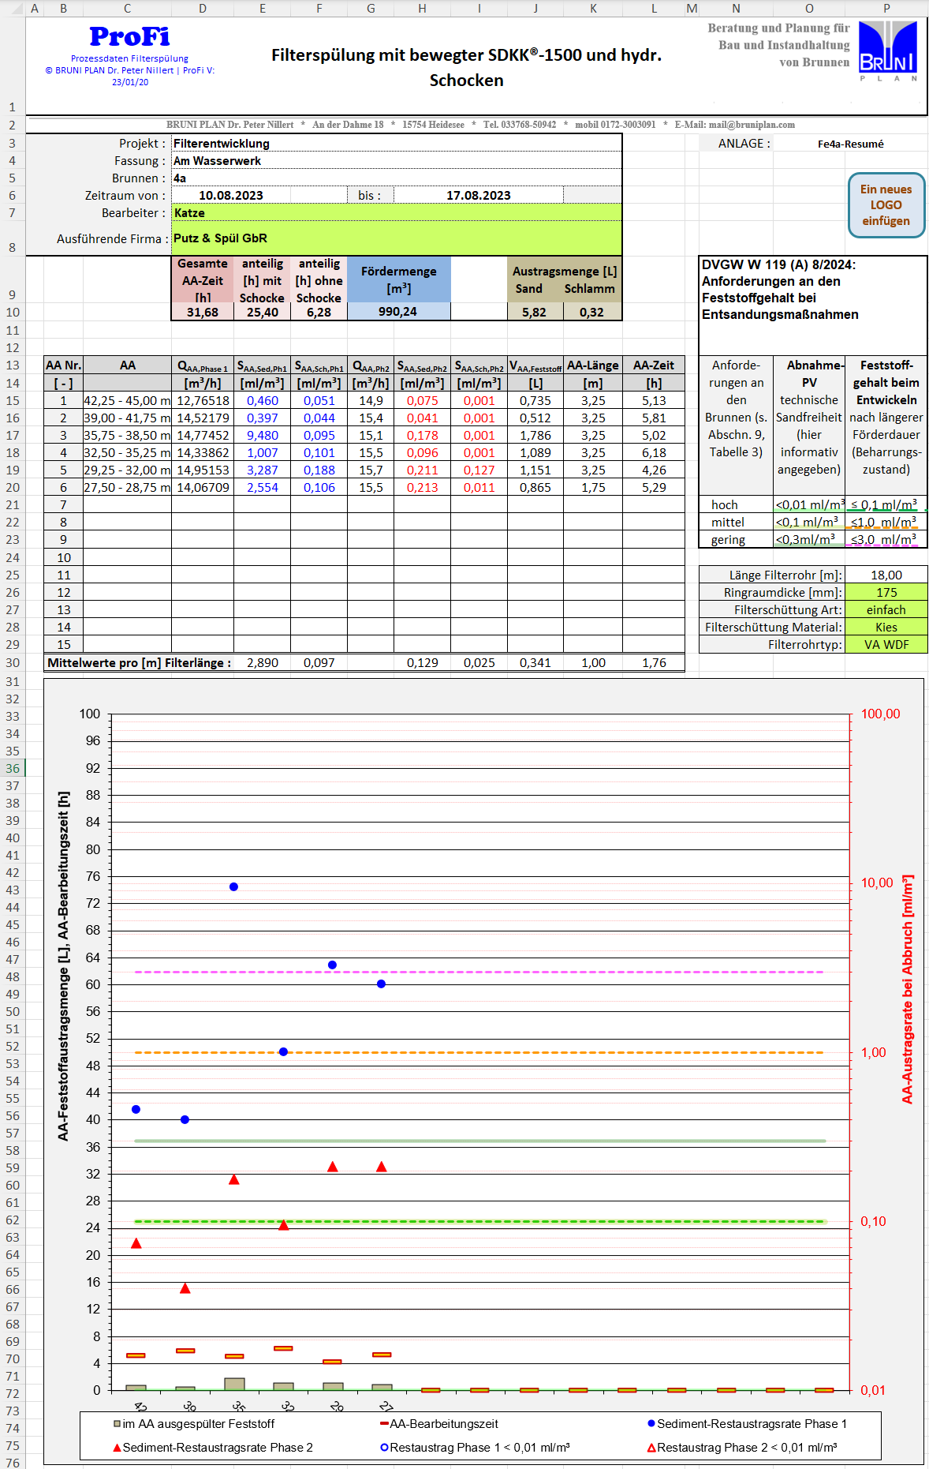Image resolution: width=929 pixels, height=1469 pixels.
Task: Click the red axis title 'AA-Austragsrate bei Abbruch'
Action: (x=907, y=989)
